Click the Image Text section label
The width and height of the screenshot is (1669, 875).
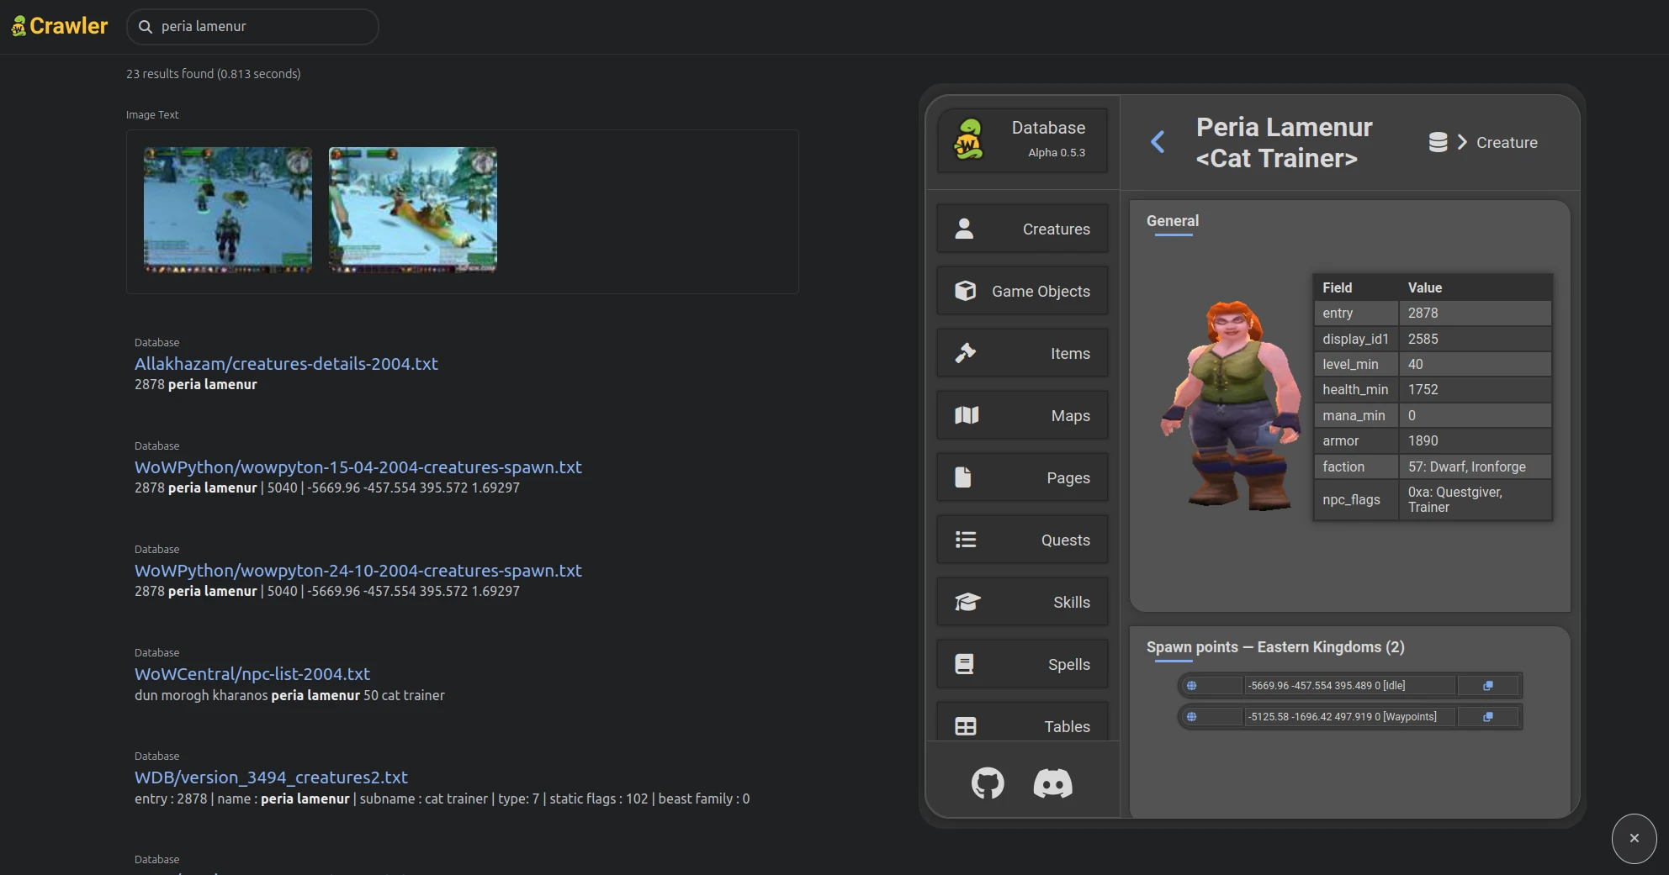152,115
